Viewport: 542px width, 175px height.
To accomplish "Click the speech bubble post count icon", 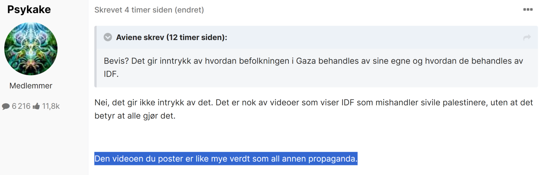I will click(6, 106).
